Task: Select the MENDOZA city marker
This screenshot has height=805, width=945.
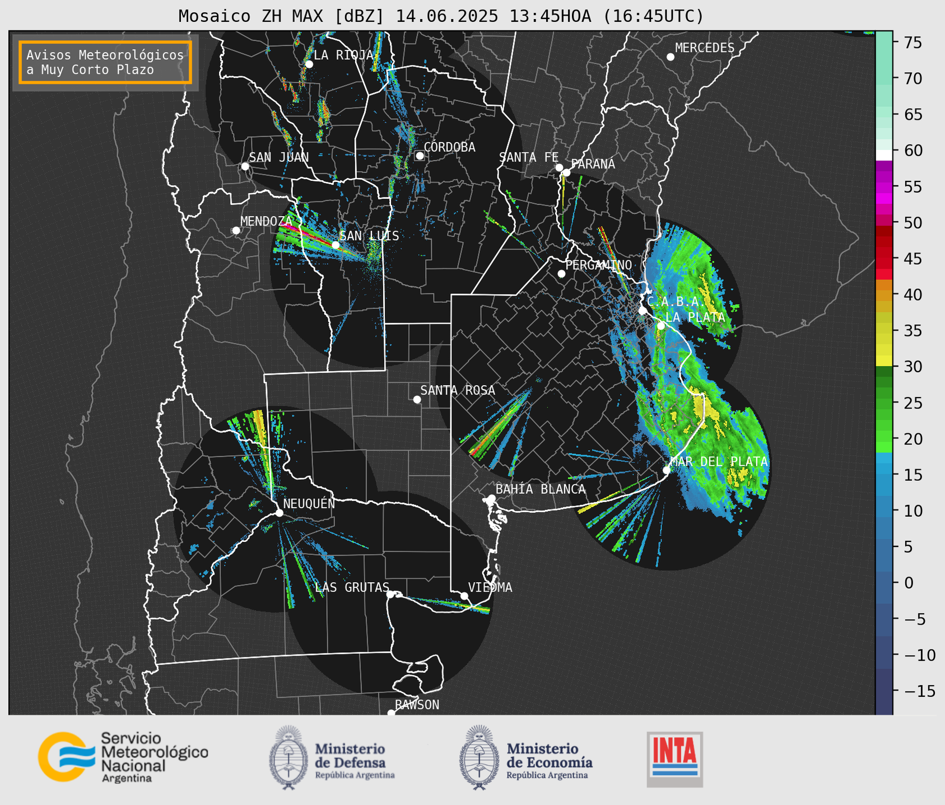Action: pos(236,231)
